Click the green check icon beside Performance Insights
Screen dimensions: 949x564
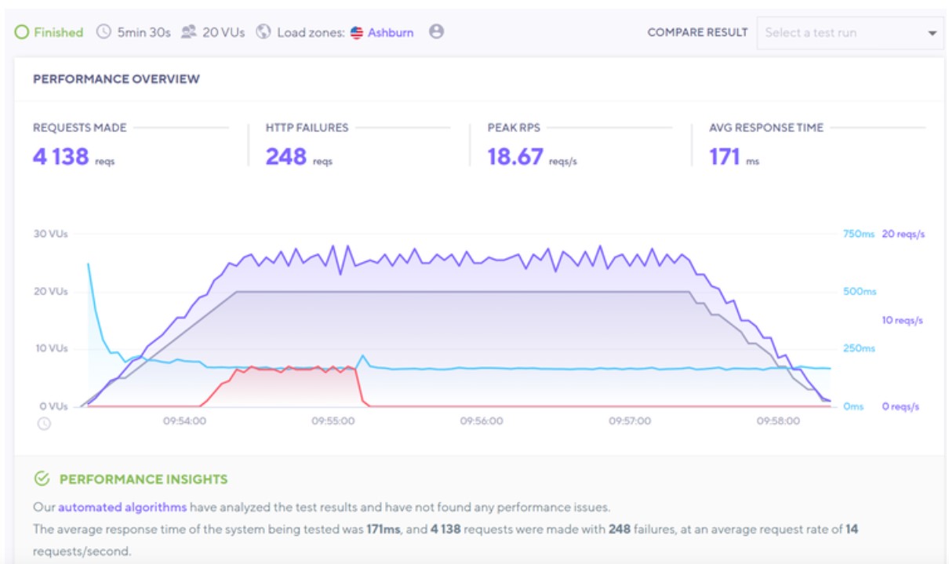point(42,478)
